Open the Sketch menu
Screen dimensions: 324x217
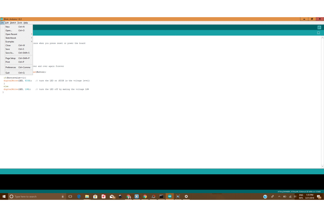pyautogui.click(x=13, y=23)
